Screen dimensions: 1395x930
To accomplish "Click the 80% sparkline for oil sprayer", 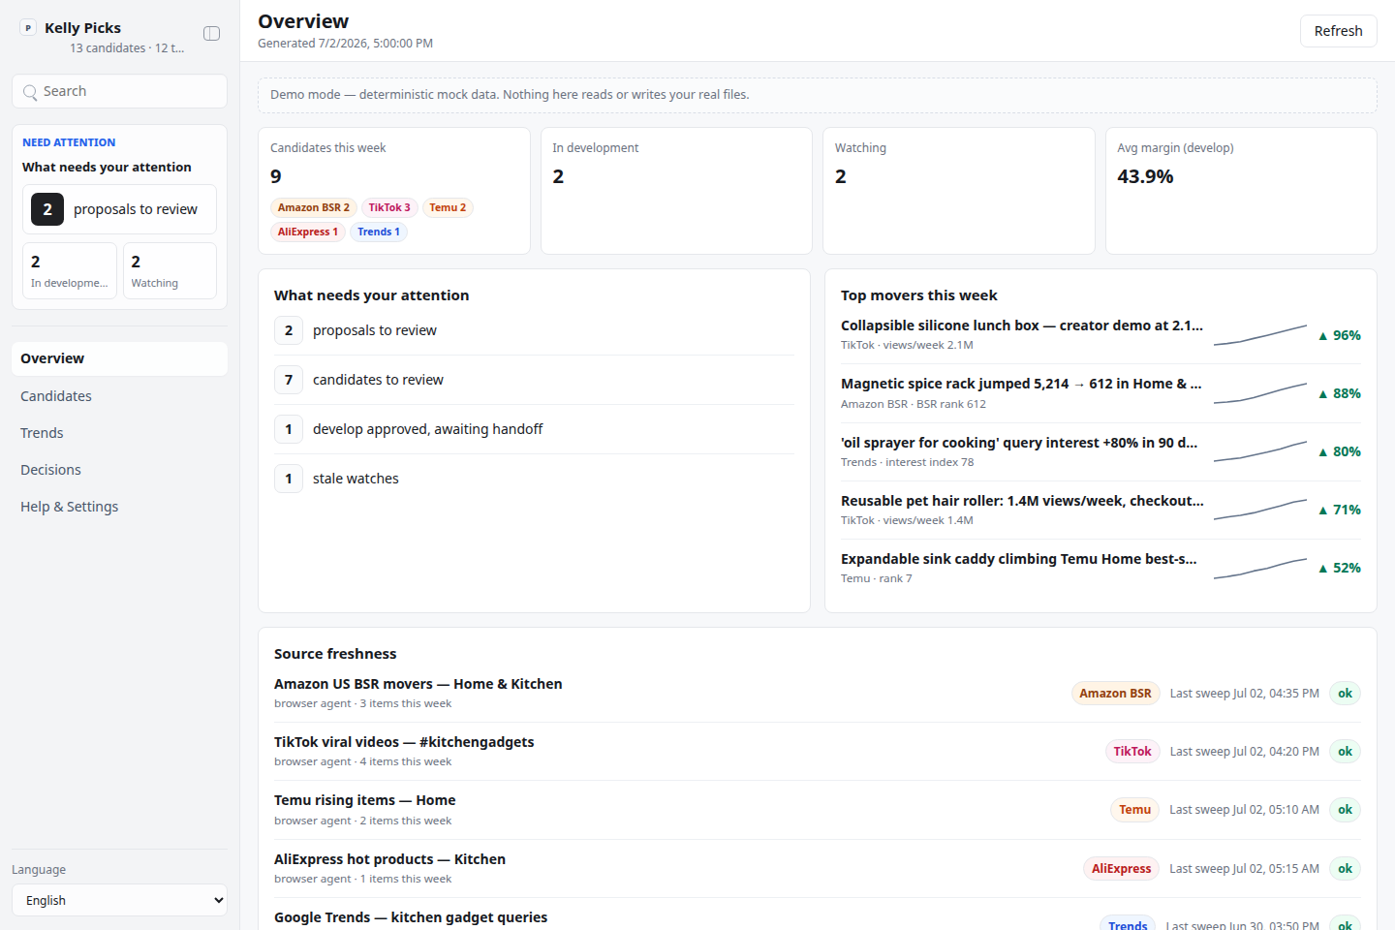I will pos(1260,451).
